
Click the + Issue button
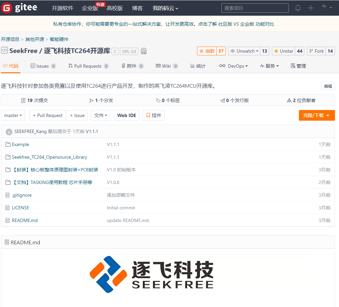(77, 115)
